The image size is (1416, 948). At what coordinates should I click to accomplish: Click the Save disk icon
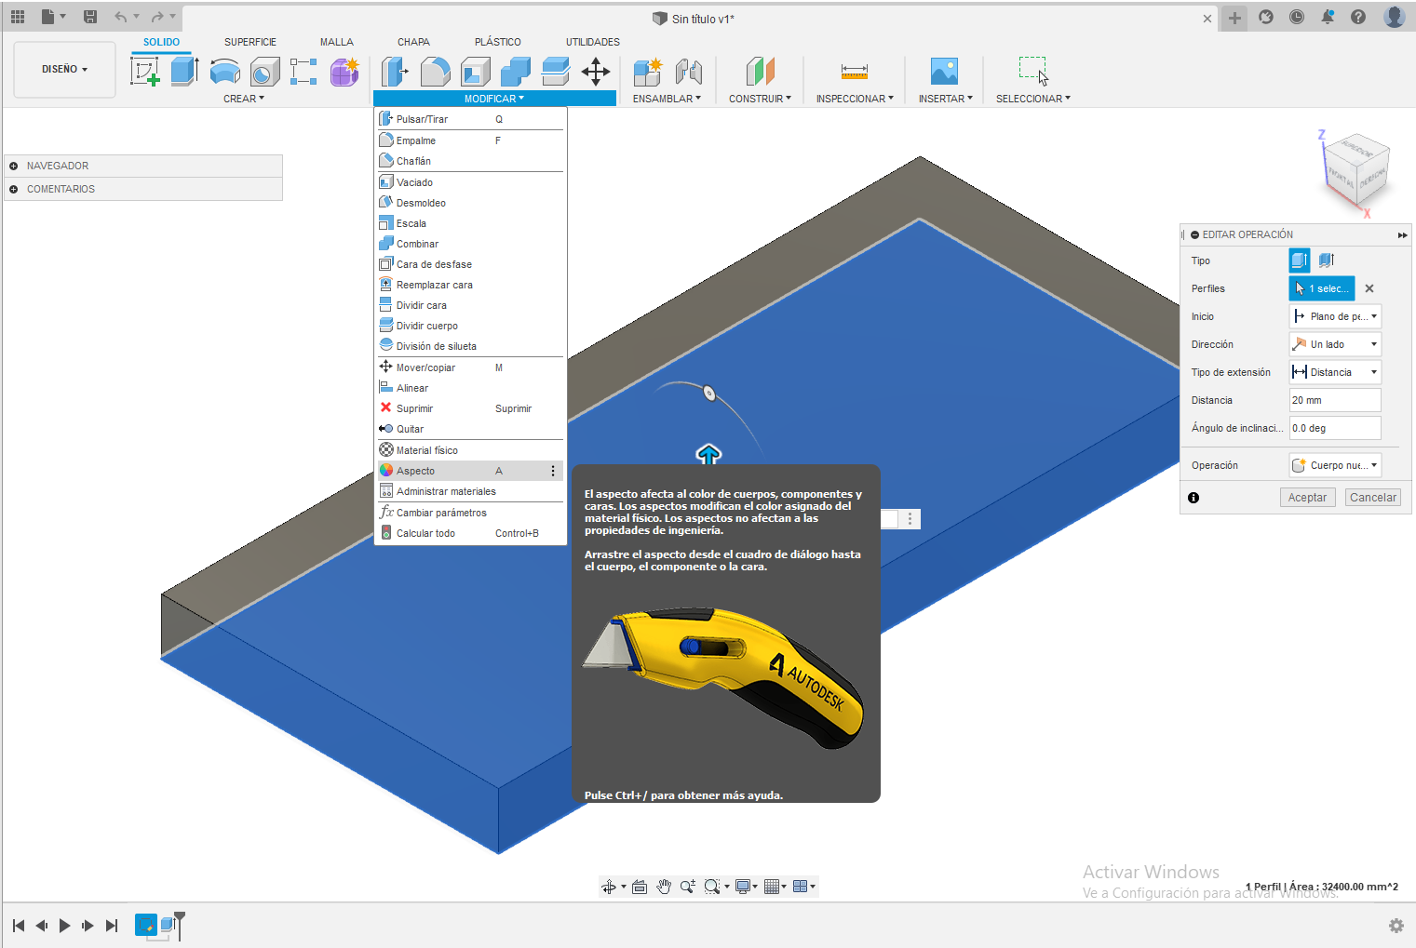[x=90, y=17]
